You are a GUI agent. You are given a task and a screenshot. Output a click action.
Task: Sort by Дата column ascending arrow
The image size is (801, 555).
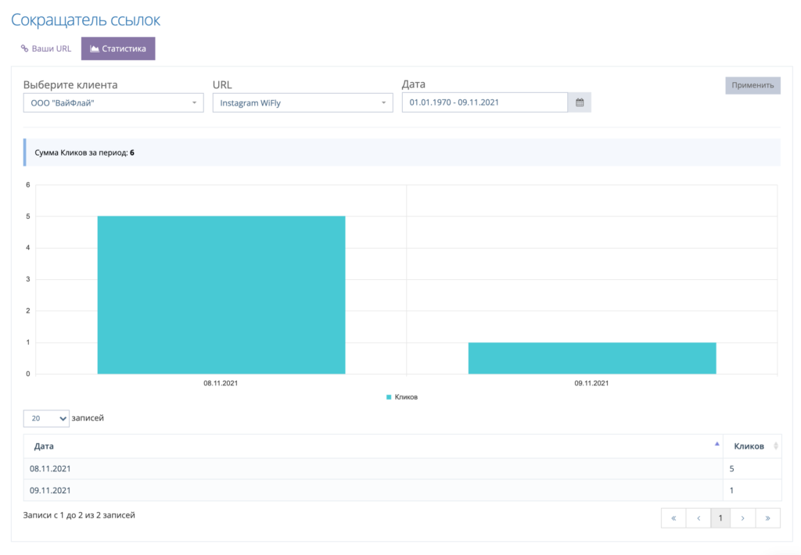point(717,444)
